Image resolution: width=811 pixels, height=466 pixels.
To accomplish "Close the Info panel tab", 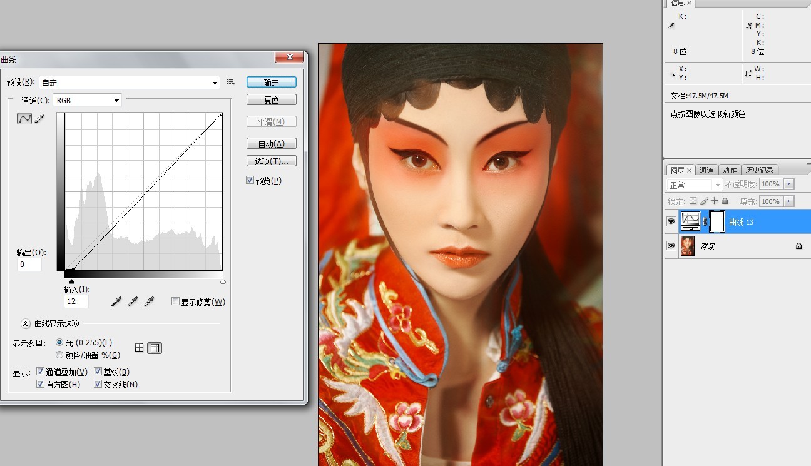I will click(x=690, y=3).
